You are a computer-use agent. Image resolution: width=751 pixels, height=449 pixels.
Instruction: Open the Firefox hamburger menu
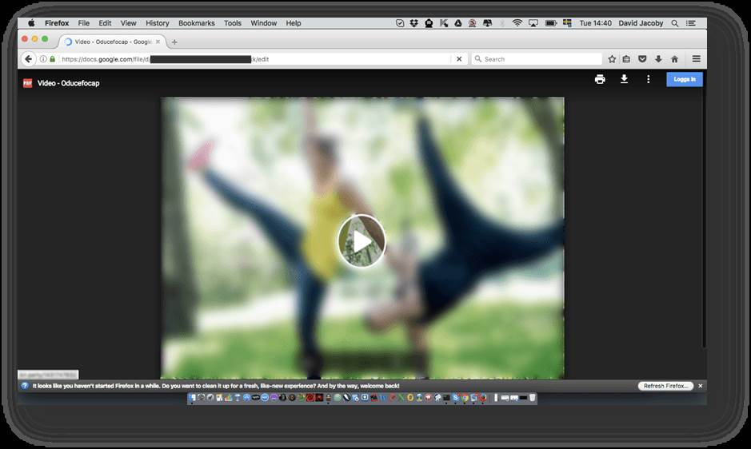697,59
